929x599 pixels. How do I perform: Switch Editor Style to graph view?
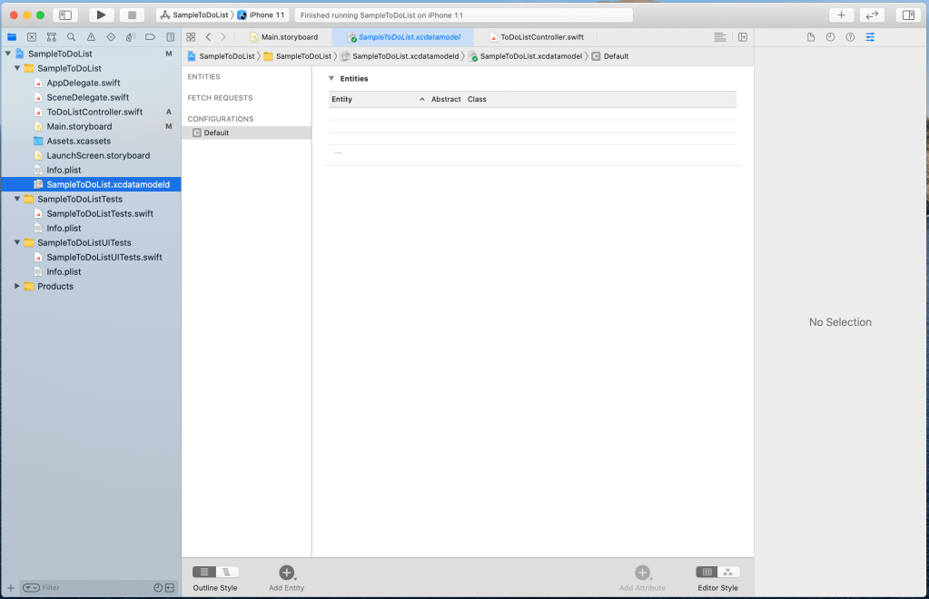pos(728,572)
